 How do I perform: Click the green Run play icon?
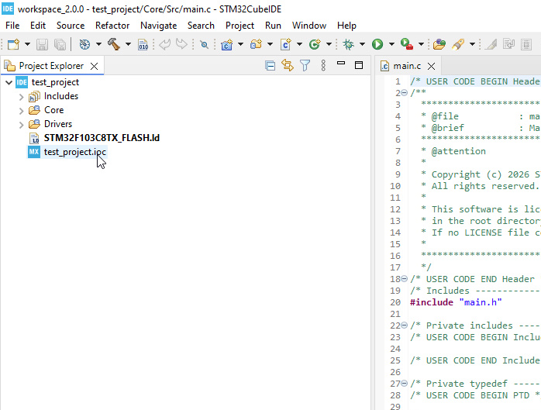click(377, 44)
